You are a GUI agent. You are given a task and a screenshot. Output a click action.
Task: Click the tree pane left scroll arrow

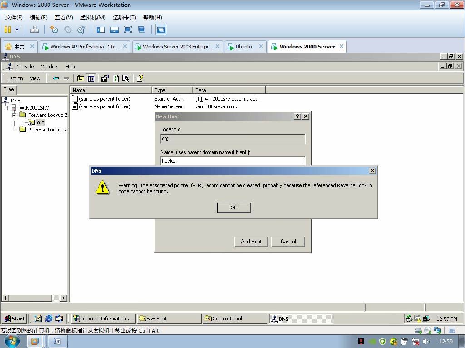(5, 298)
